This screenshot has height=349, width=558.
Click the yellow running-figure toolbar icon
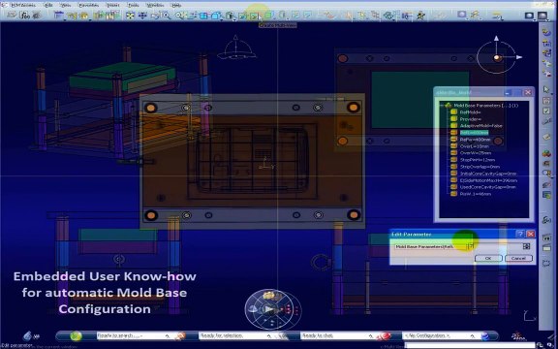pos(421,16)
